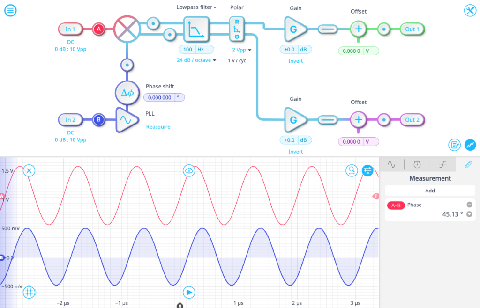480x308 pixels.
Task: Edit the phase shift degrees field
Action: [164, 97]
